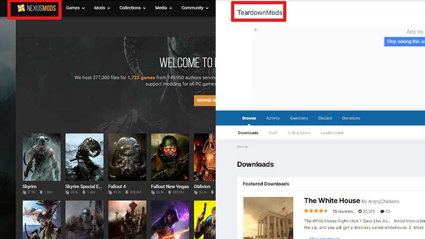425x239 pixels.
Task: Click the Fallout 4 download count icon
Action: click(127, 192)
